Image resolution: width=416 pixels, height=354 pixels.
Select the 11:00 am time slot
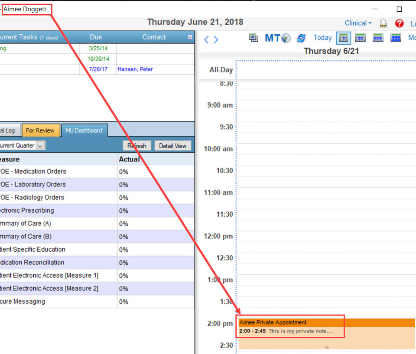coord(326,193)
